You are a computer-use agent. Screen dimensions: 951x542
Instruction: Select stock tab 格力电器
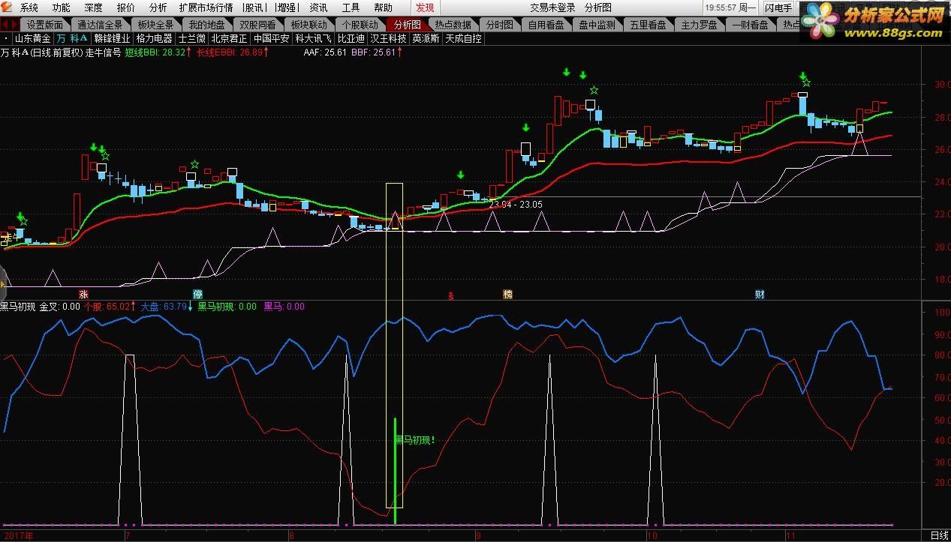tap(155, 38)
